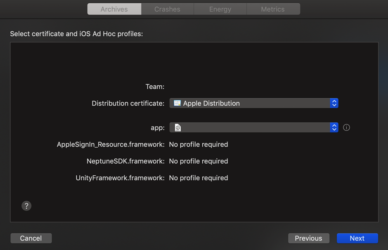This screenshot has width=388, height=250.
Task: Click No profile required beside NeptuneSDK.framework
Action: tap(199, 161)
